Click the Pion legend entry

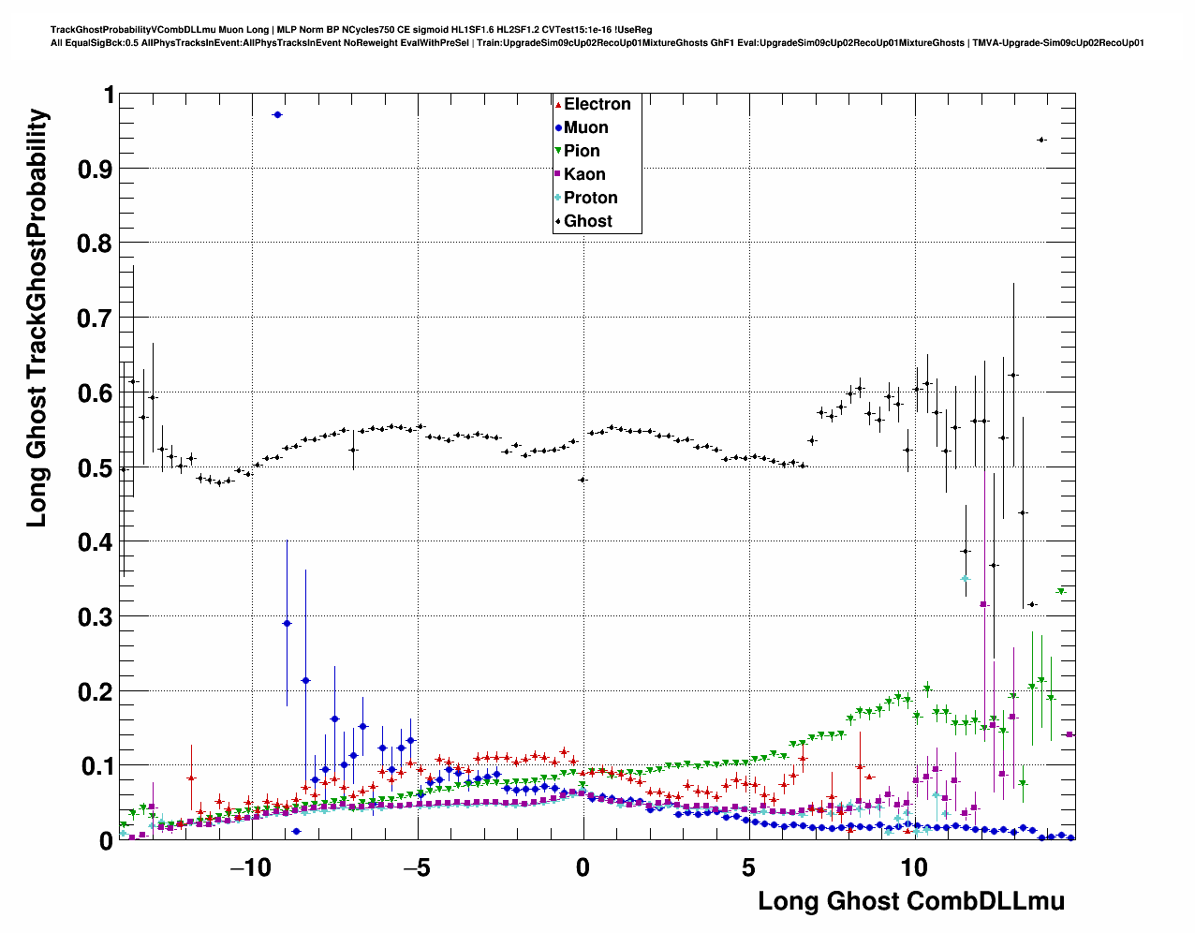point(578,151)
